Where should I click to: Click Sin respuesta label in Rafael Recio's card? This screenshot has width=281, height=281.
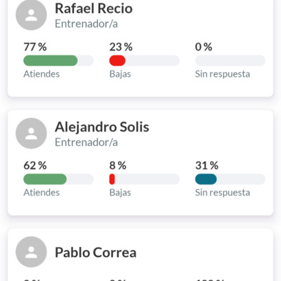(223, 74)
